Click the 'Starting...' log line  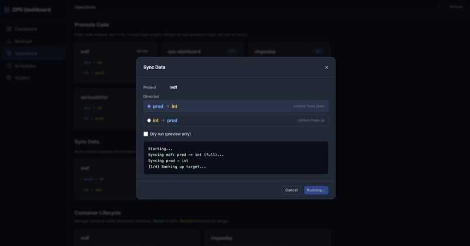pyautogui.click(x=160, y=149)
